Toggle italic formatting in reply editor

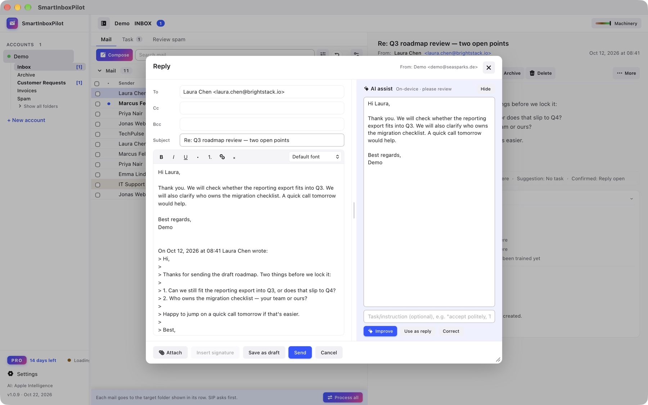click(x=174, y=157)
